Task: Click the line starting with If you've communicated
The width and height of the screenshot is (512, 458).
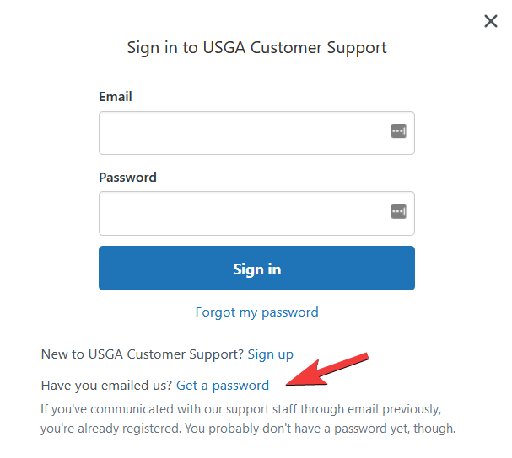Action: [241, 409]
